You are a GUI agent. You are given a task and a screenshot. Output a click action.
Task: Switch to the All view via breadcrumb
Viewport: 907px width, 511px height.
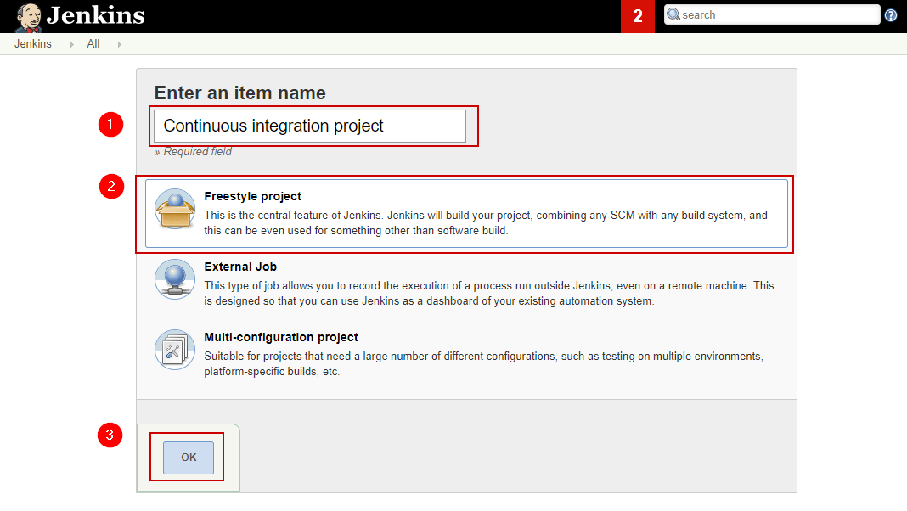click(x=93, y=43)
